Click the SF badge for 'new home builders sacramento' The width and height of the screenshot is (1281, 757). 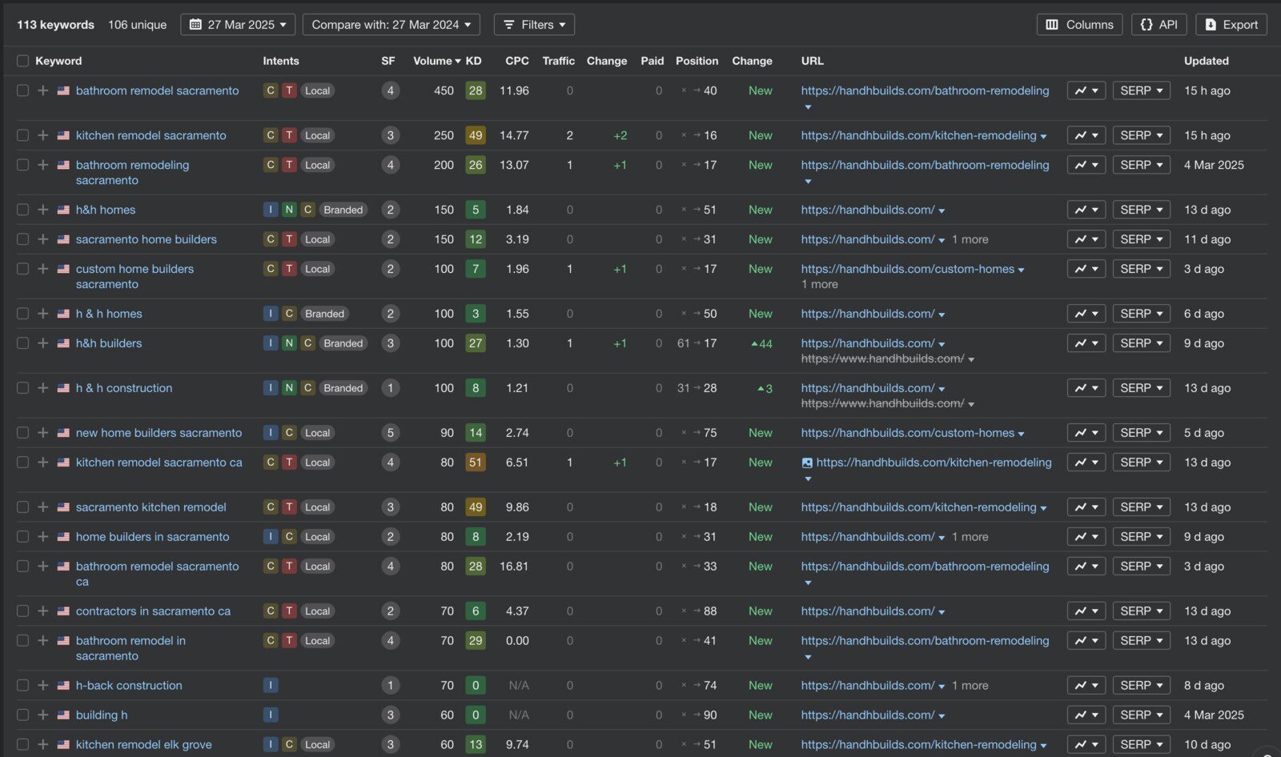coord(390,433)
